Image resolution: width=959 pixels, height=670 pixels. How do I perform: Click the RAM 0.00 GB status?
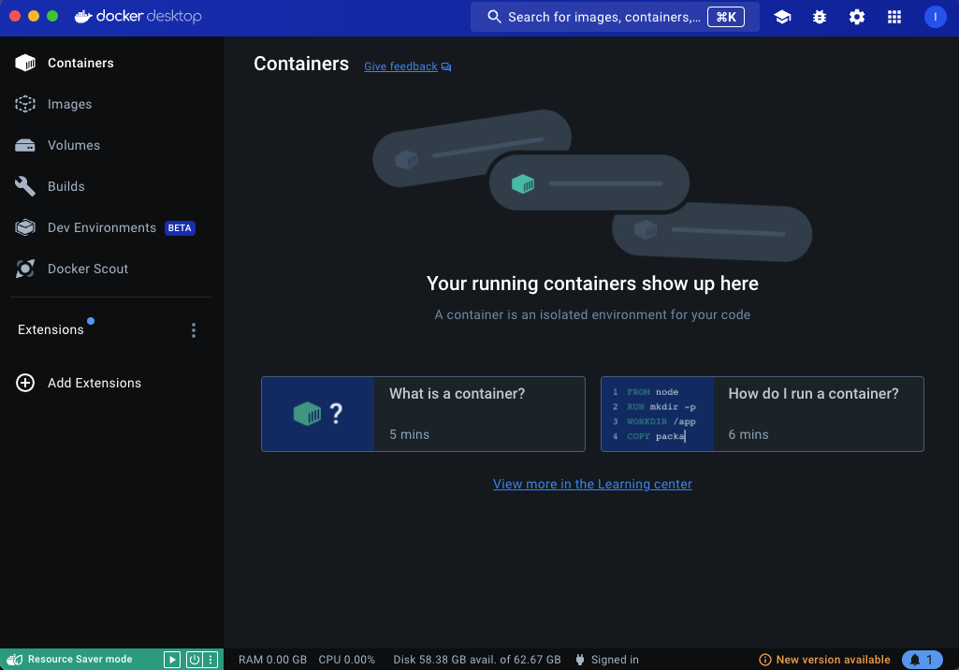pos(273,660)
